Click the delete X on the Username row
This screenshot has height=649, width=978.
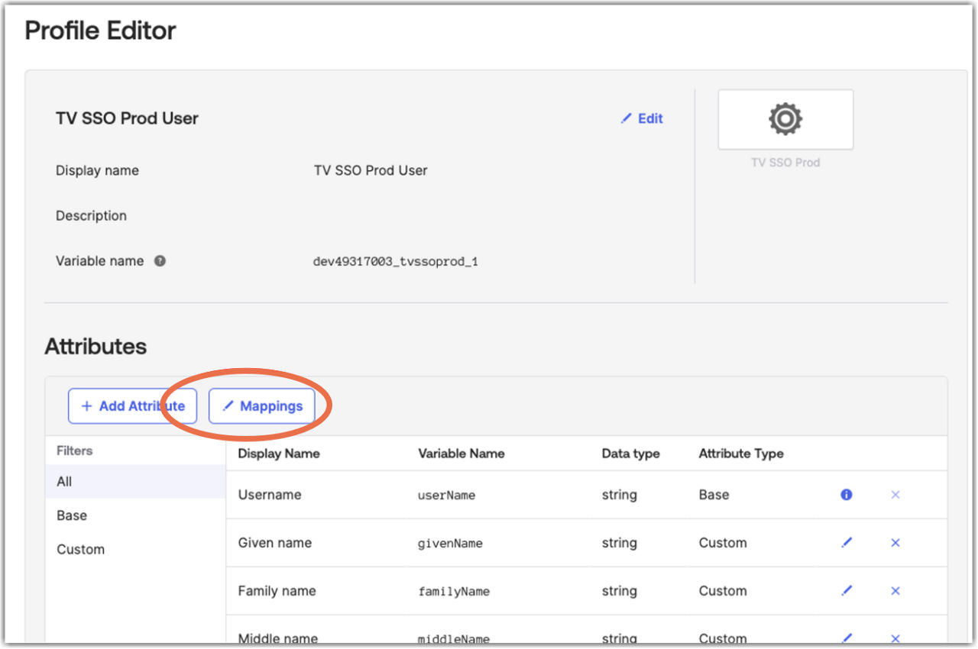coord(895,495)
